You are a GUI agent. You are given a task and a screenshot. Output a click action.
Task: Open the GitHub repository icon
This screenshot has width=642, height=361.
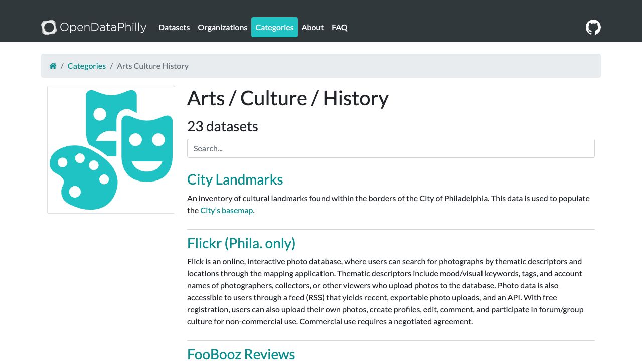pyautogui.click(x=593, y=27)
